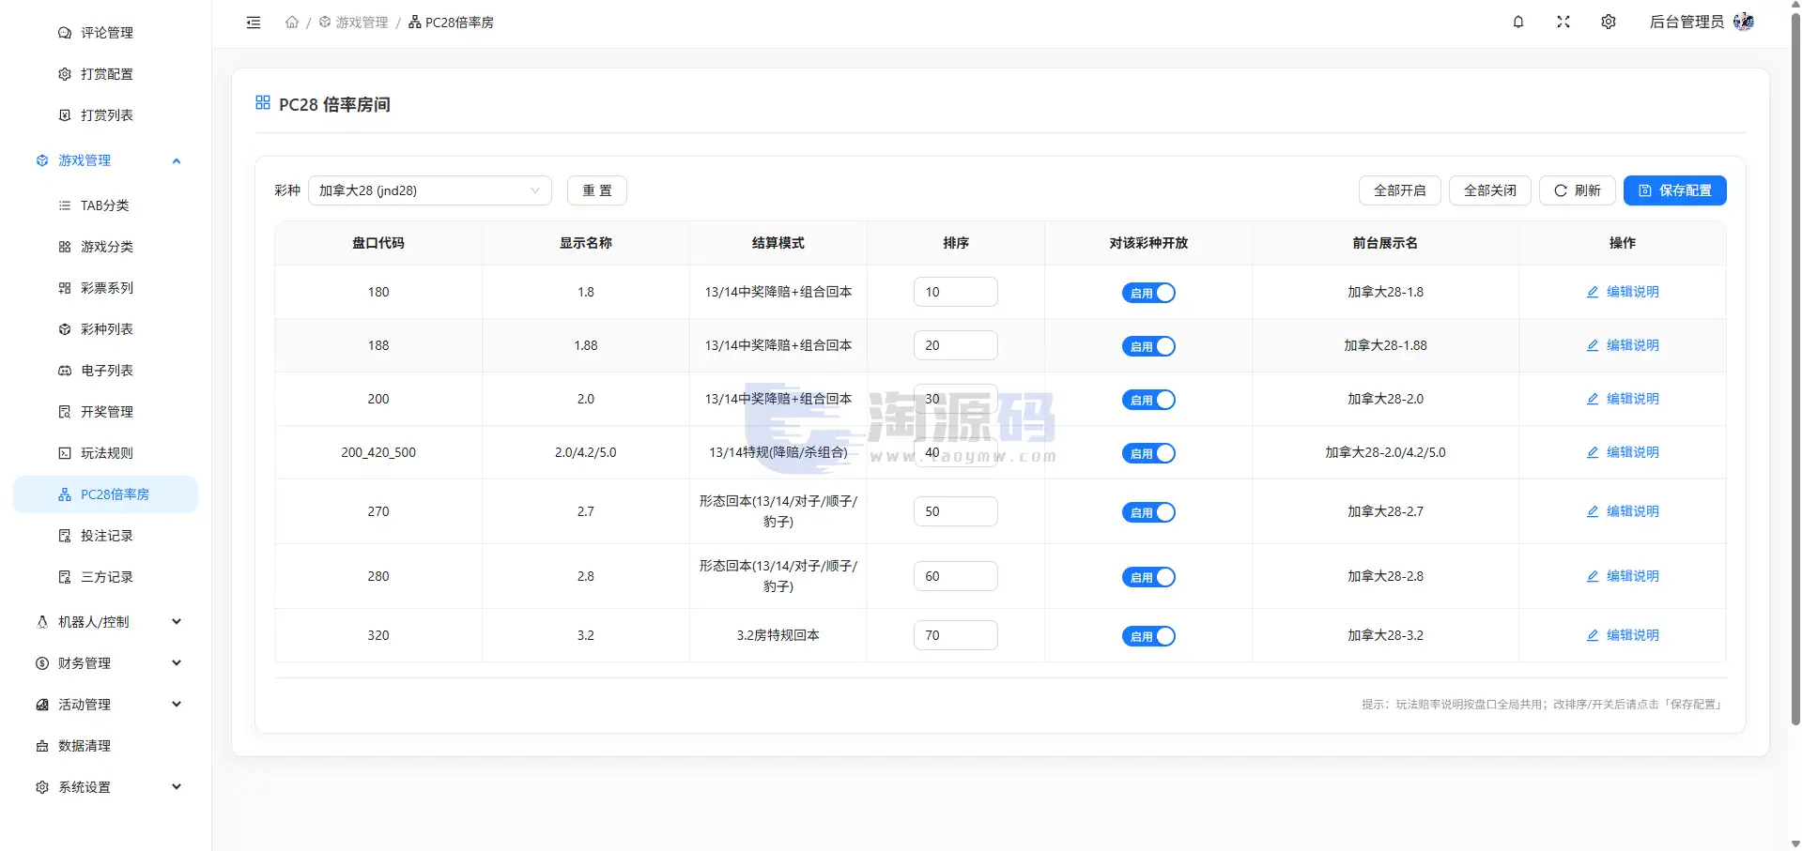This screenshot has height=851, width=1802.
Task: Open the TAB分类 menu item
Action: pyautogui.click(x=106, y=205)
